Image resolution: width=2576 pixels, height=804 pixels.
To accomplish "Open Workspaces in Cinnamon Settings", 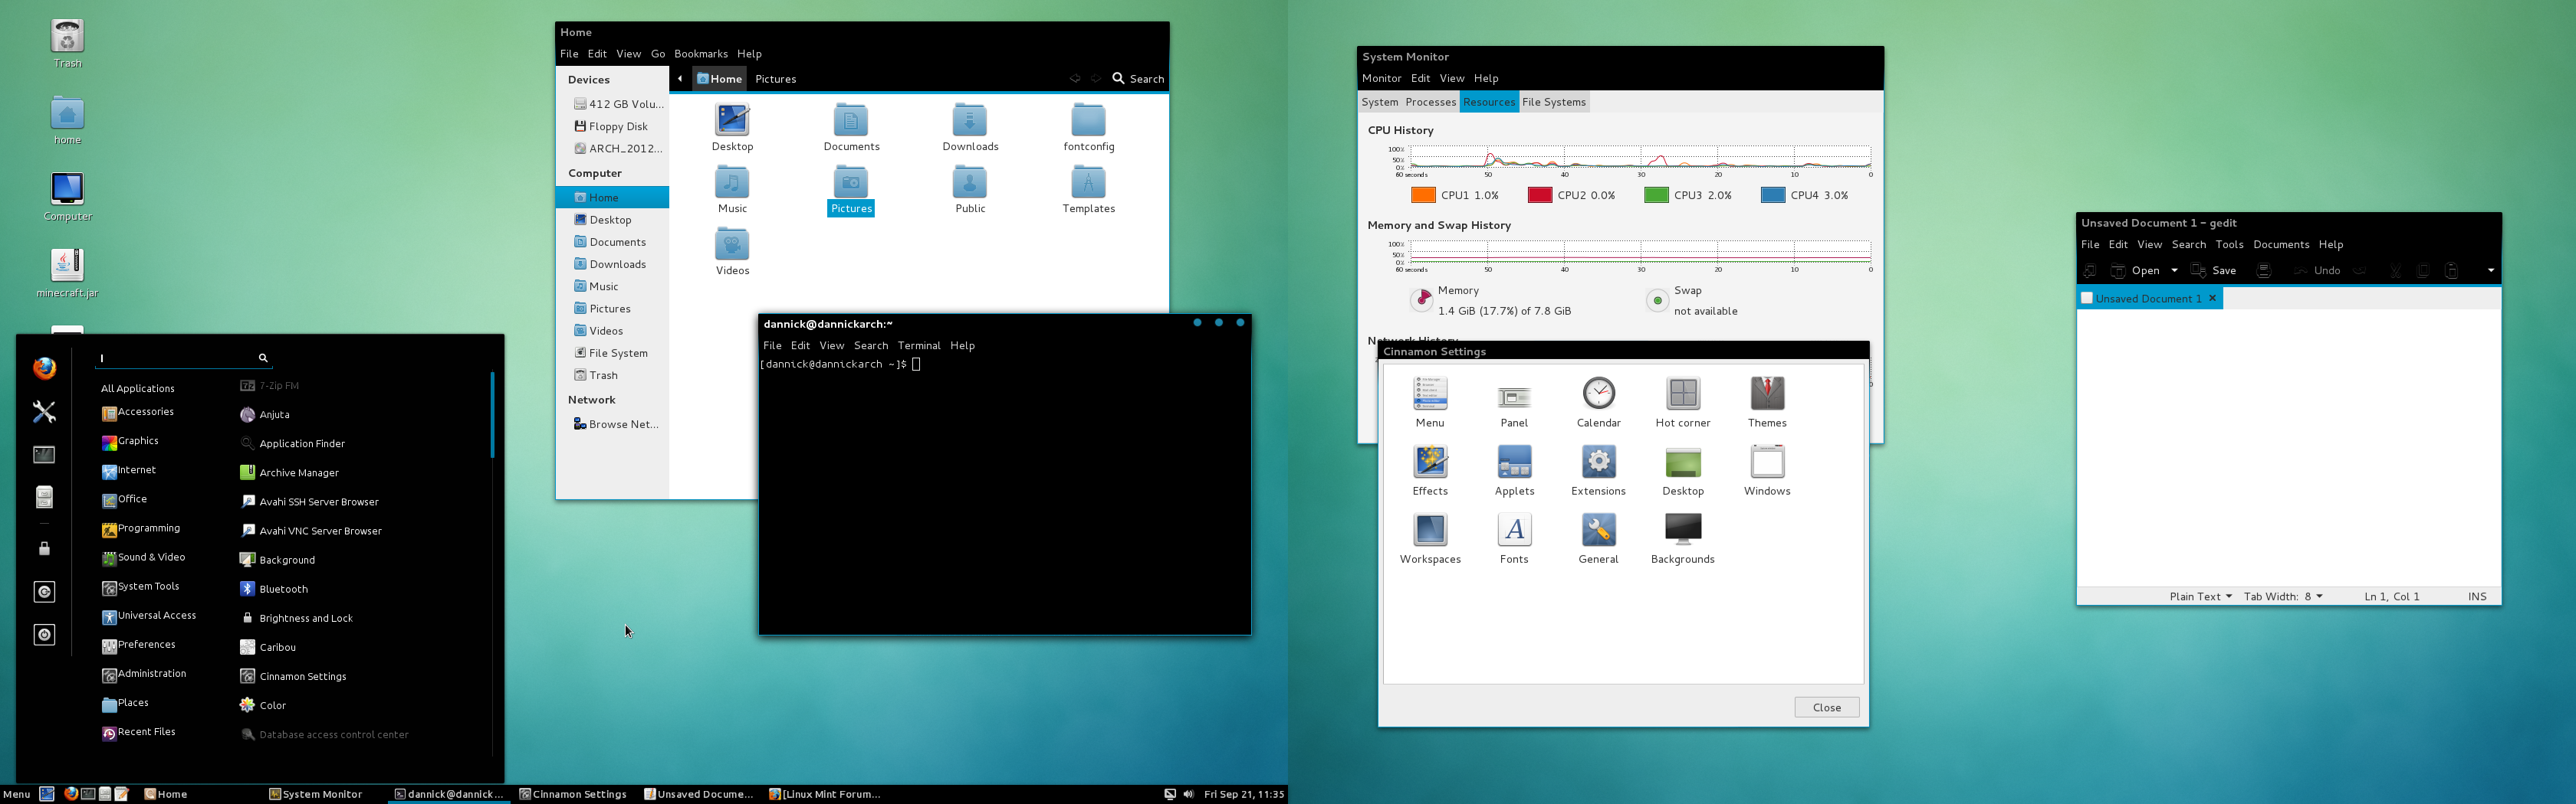I will point(1430,538).
